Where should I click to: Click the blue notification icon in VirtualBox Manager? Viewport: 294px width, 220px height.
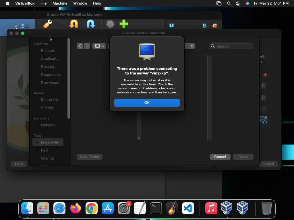pyautogui.click(x=171, y=25)
